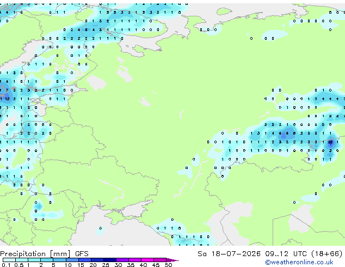
Task: Click the '10' legend label
Action: point(68,265)
